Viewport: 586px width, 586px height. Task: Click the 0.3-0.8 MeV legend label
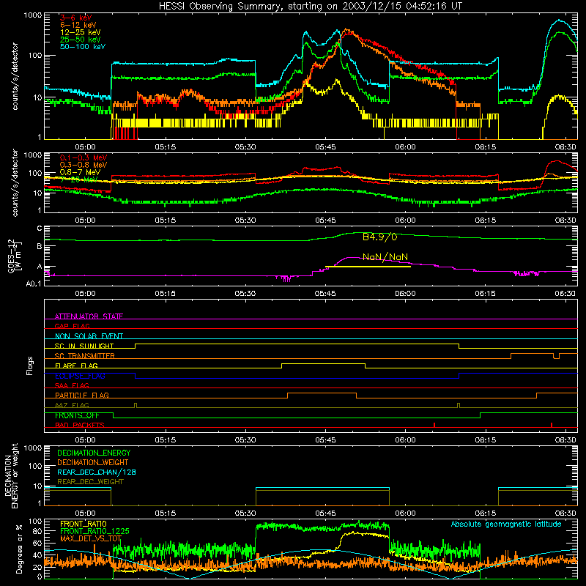tap(84, 165)
